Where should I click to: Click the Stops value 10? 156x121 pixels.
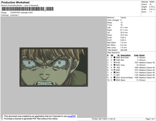[x=121, y=22]
